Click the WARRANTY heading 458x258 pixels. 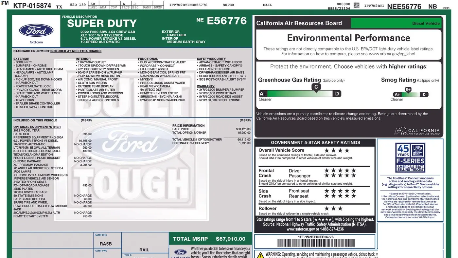(x=206, y=86)
